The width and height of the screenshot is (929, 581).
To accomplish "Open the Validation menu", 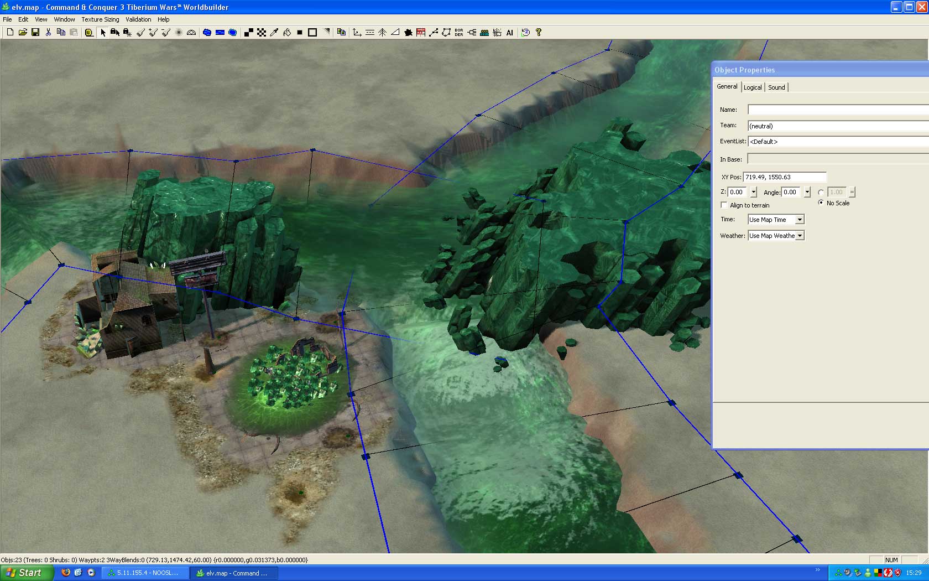I will (138, 19).
